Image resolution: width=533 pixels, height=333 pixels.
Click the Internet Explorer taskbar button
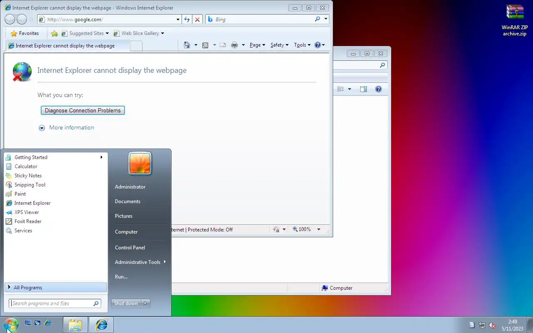(101, 325)
